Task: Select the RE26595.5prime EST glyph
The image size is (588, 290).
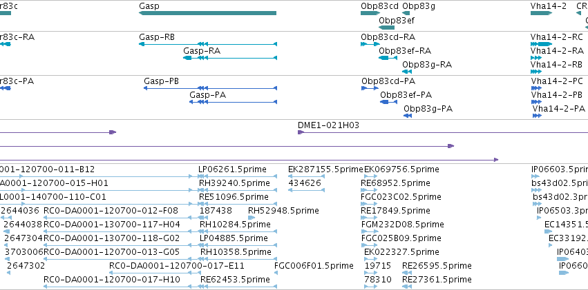Action: 407,273
